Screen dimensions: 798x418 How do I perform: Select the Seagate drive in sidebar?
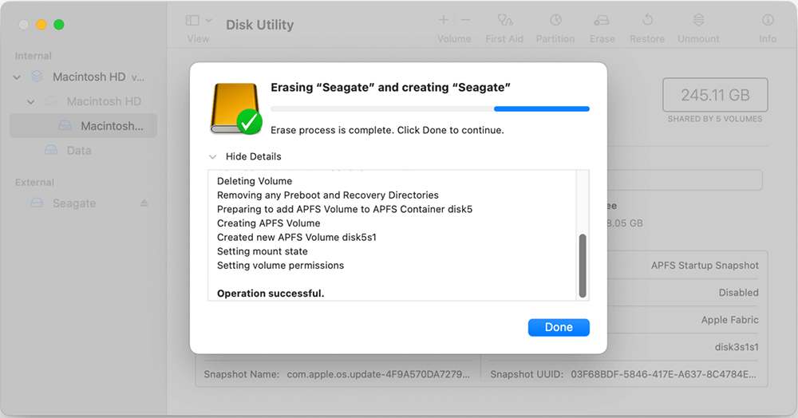coord(73,203)
